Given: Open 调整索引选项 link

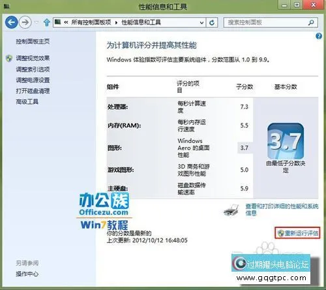Looking at the screenshot, I should (x=33, y=69).
